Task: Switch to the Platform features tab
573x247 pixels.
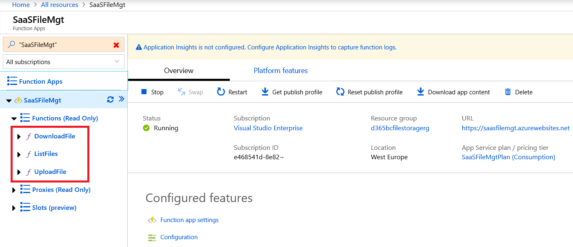Action: tap(280, 71)
